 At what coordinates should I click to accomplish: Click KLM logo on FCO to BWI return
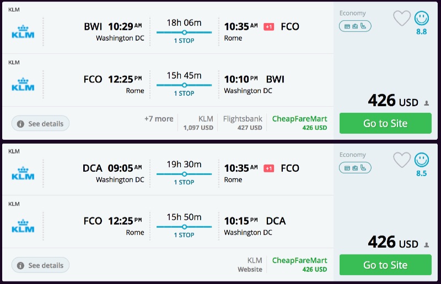[23, 84]
